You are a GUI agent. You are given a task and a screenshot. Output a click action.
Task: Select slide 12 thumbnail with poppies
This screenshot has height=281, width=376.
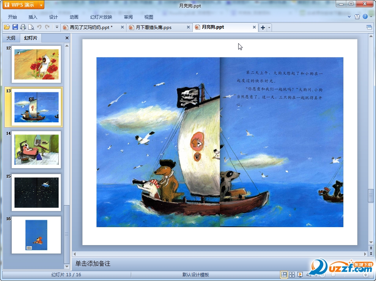tap(36, 64)
